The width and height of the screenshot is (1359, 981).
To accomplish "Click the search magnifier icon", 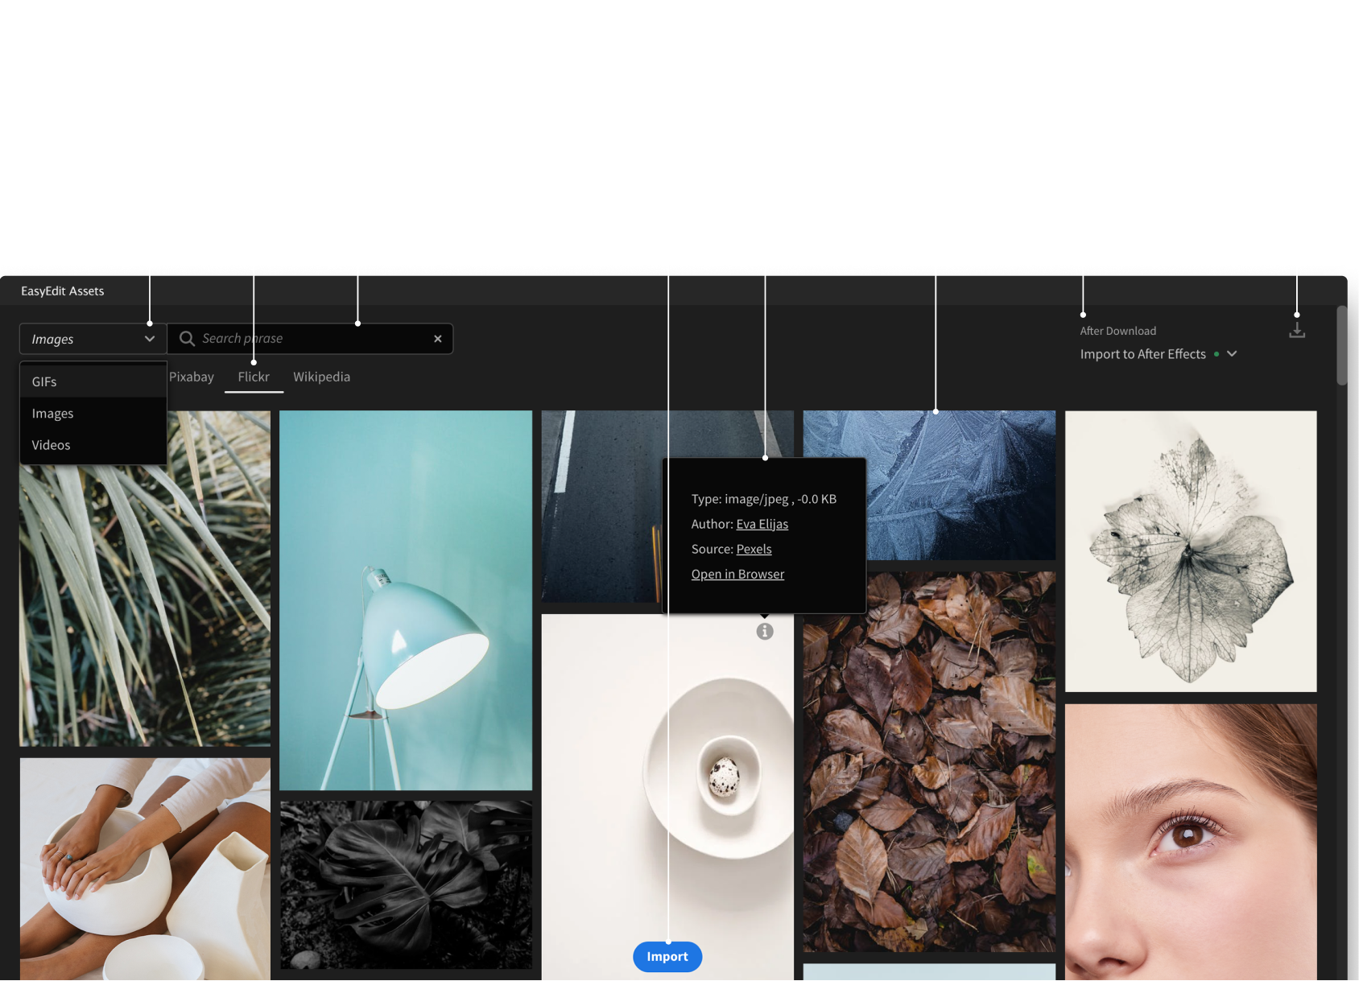I will (187, 339).
